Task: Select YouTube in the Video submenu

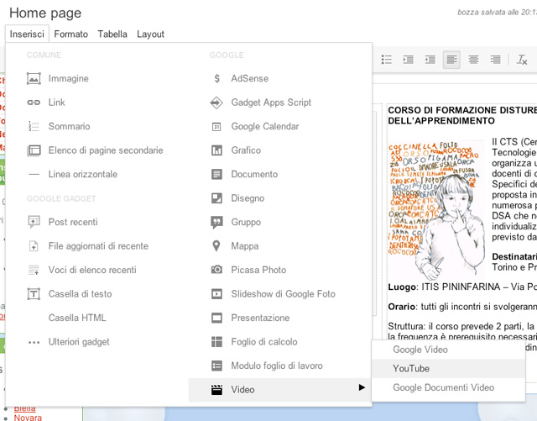Action: [x=411, y=368]
